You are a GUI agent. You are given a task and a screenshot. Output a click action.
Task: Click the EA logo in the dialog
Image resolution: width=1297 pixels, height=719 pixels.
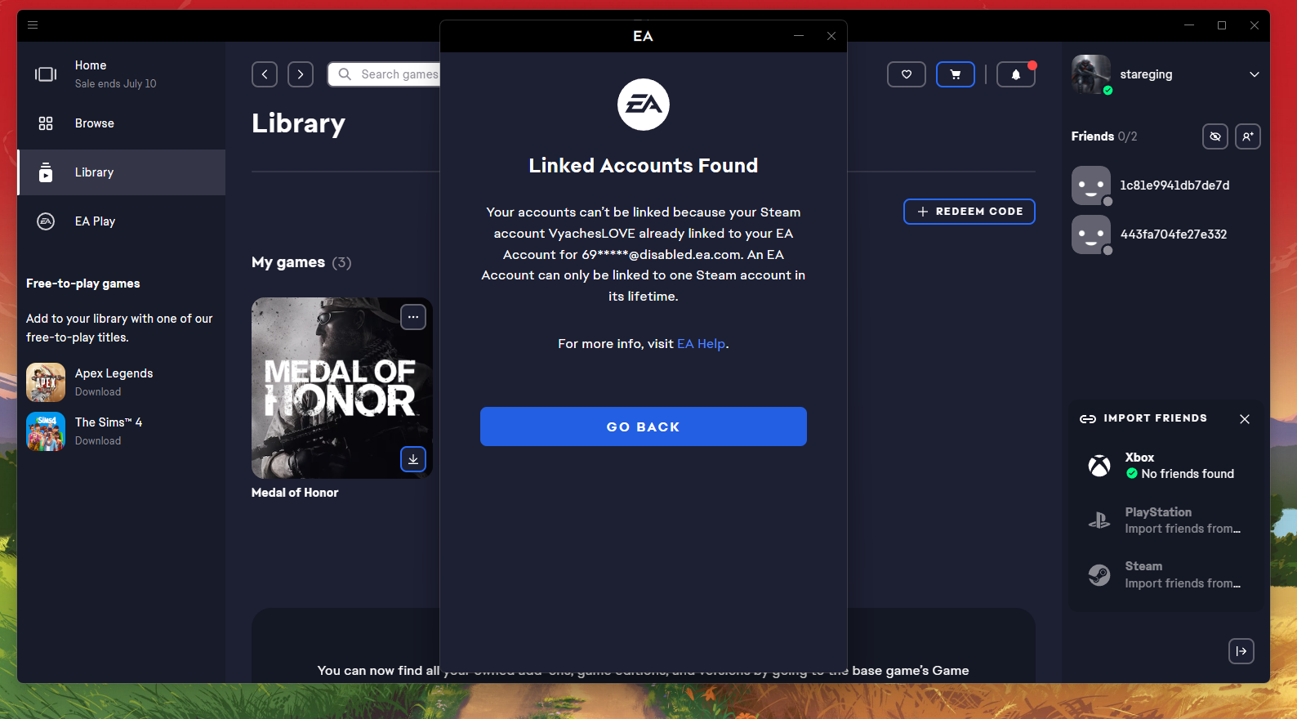(644, 105)
